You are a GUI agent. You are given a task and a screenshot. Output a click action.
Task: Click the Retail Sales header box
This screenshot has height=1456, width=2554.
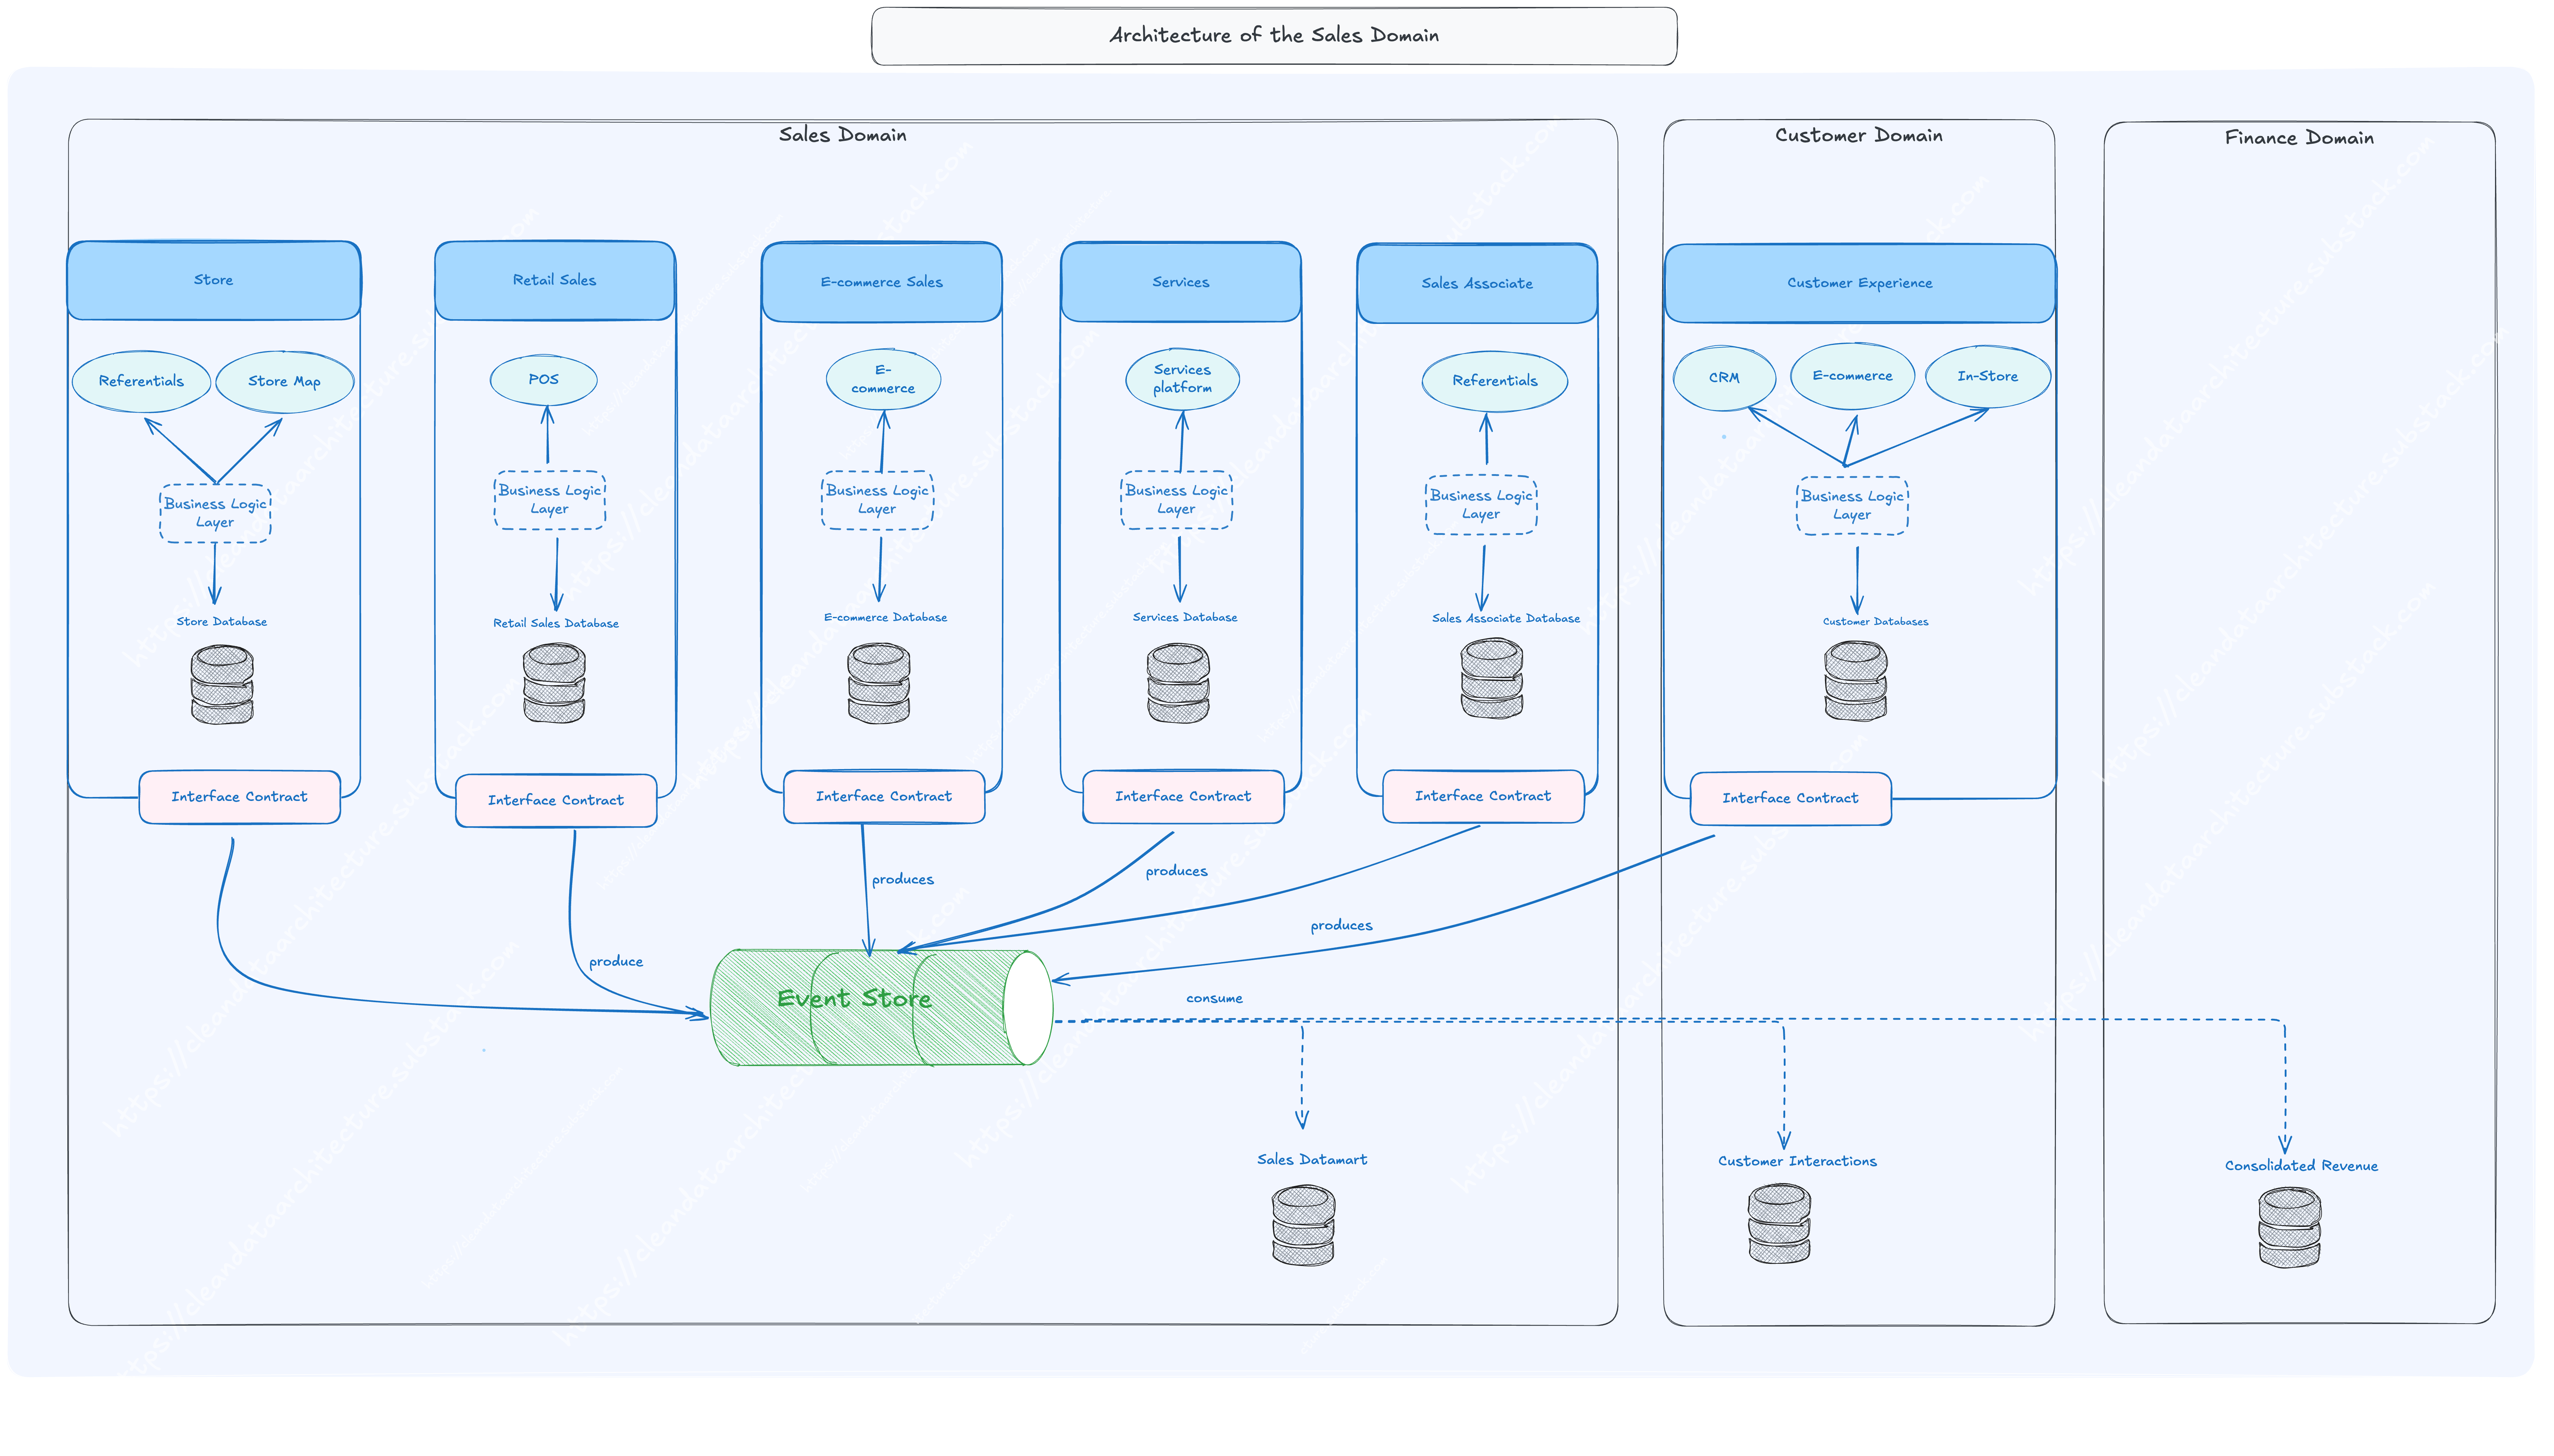pyautogui.click(x=554, y=281)
